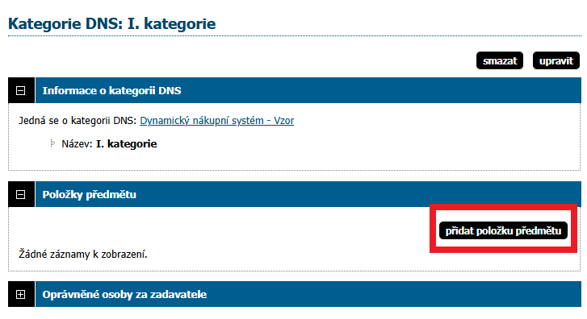The width and height of the screenshot is (587, 319).
Task: Click the red highlight frame around přidat položku
Action: pos(503,207)
